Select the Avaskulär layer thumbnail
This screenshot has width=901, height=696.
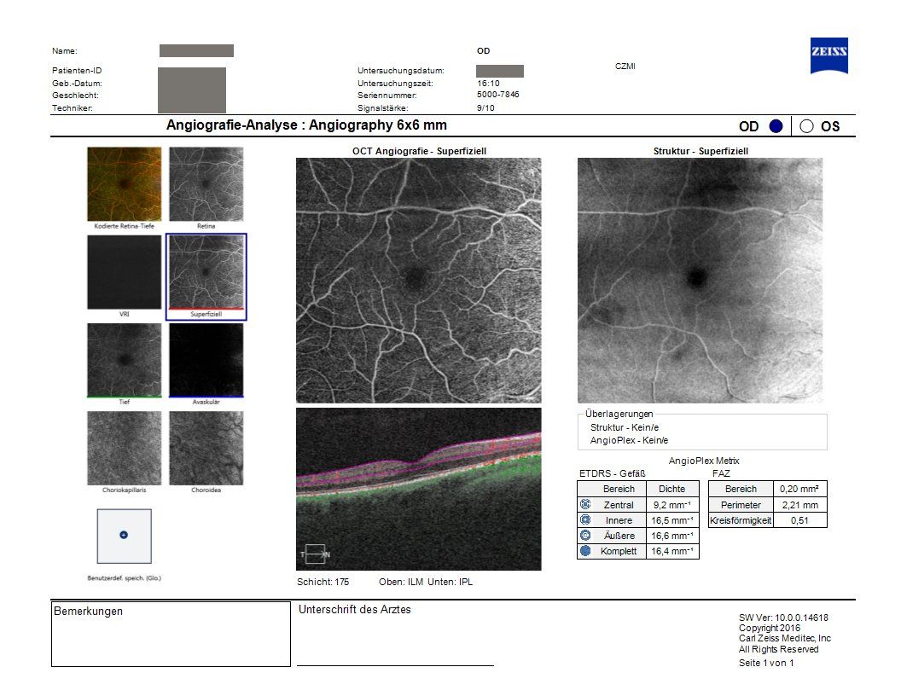pos(206,360)
